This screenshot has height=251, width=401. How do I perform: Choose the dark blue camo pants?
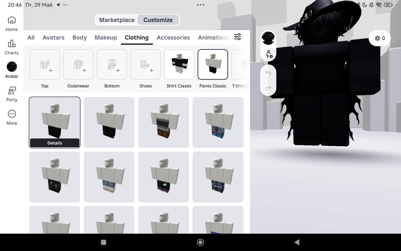pos(218,177)
